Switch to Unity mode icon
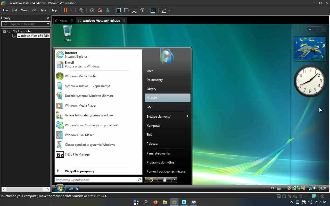This screenshot has height=206, width=330. click(142, 10)
